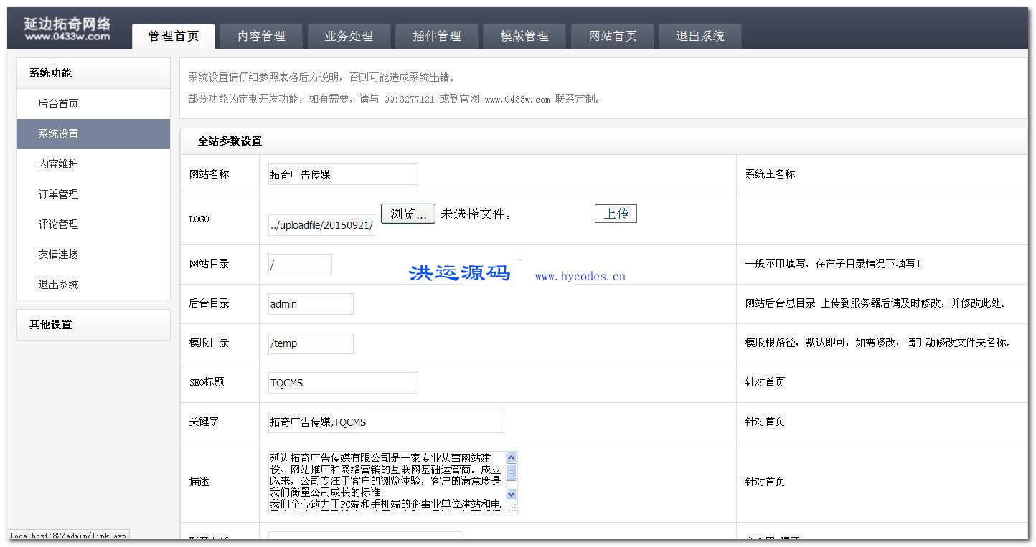Open 后台首页 in the sidebar
The height and width of the screenshot is (547, 1036).
(93, 104)
